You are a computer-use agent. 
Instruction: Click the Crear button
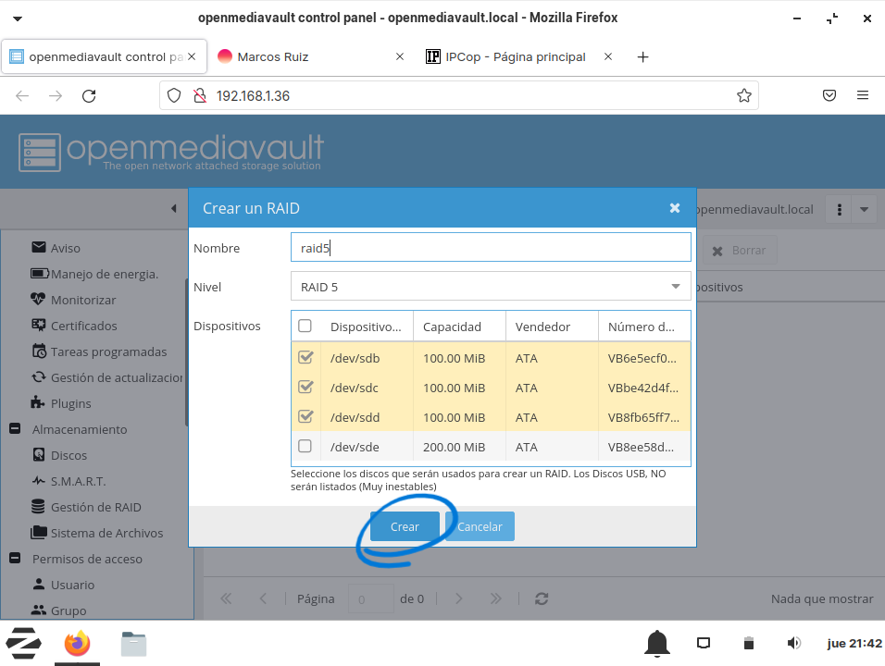tap(405, 526)
